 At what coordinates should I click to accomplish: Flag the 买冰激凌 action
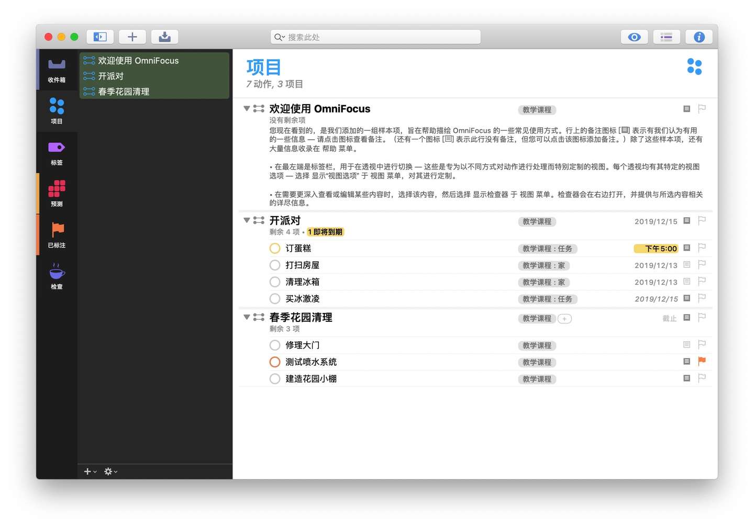[x=702, y=298]
